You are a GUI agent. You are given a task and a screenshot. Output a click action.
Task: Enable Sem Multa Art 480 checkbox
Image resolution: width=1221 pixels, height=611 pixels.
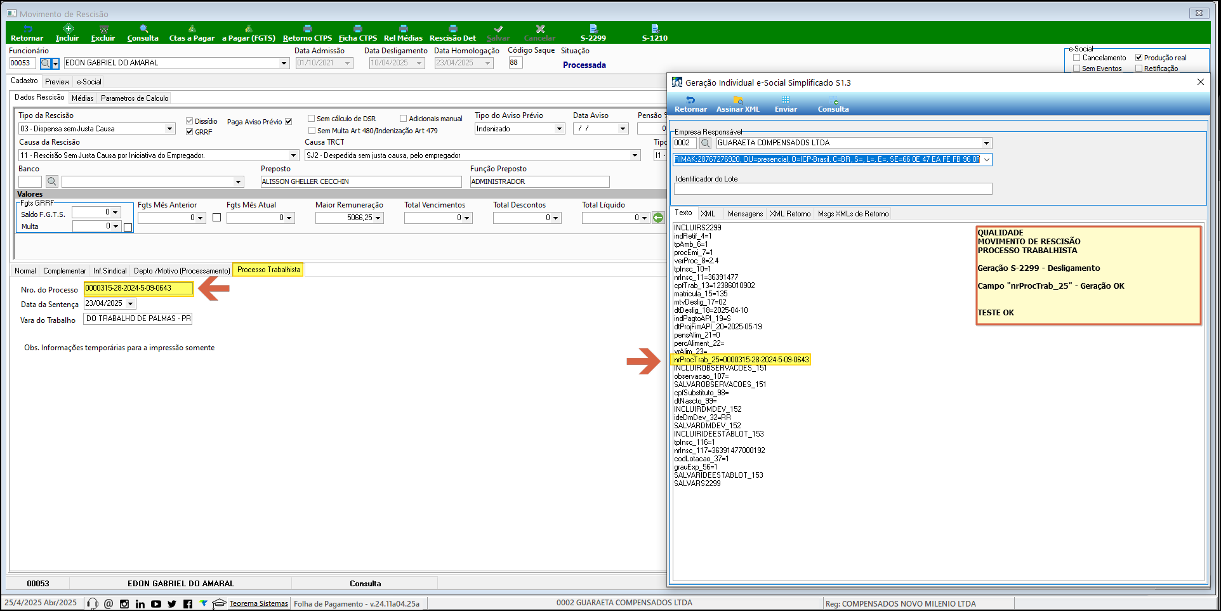pyautogui.click(x=312, y=131)
